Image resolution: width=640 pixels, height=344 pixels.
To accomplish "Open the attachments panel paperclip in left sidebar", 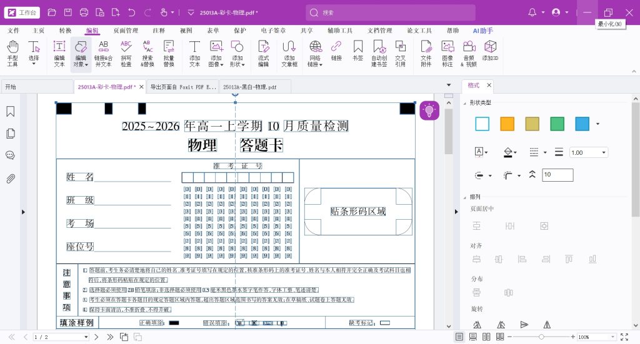I will point(11,179).
